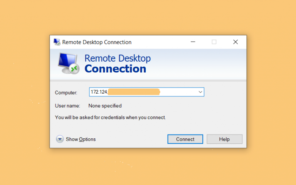Click the disabled maximize button
This screenshot has width=296, height=185.
[214, 42]
